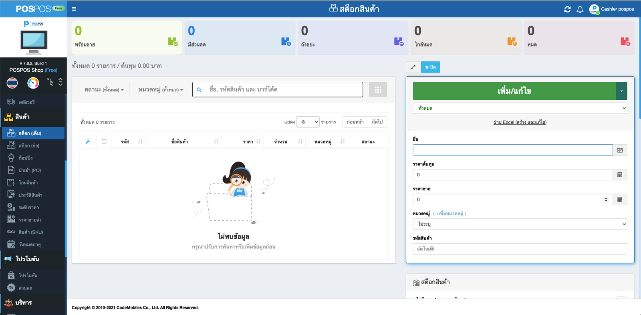Screen dimensions: 641x315
Task: Go to นำเข้า (PO) sidebar item
Action: (30, 170)
